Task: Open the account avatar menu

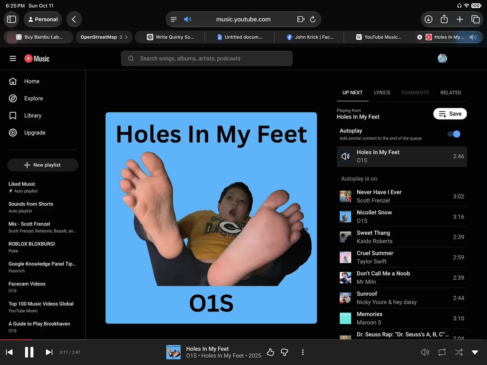Action: (442, 58)
